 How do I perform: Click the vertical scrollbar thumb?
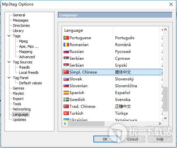coord(166,99)
